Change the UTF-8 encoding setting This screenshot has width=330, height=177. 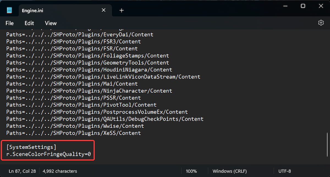click(284, 171)
